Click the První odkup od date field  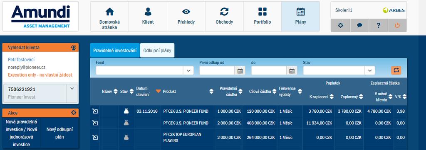(217, 71)
